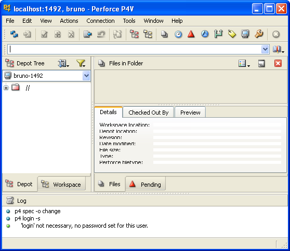This screenshot has width=290, height=251.
Task: Open the Window menu
Action: click(153, 21)
